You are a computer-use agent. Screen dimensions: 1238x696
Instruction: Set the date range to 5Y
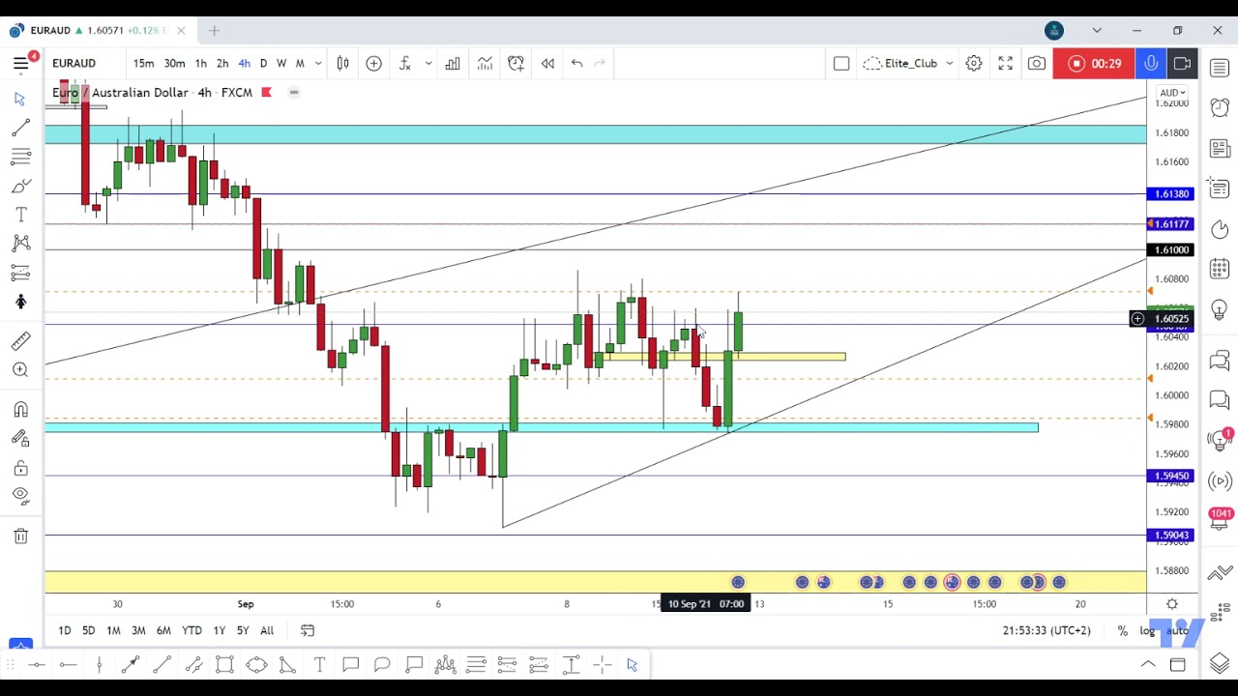pyautogui.click(x=243, y=630)
